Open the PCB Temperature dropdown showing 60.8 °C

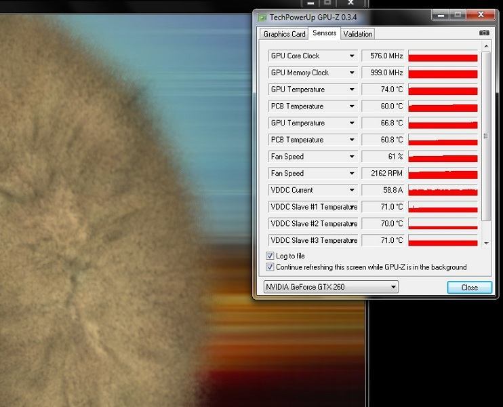[x=352, y=140]
